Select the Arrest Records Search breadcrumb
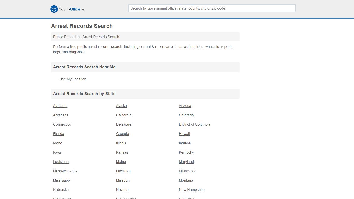 click(x=101, y=37)
